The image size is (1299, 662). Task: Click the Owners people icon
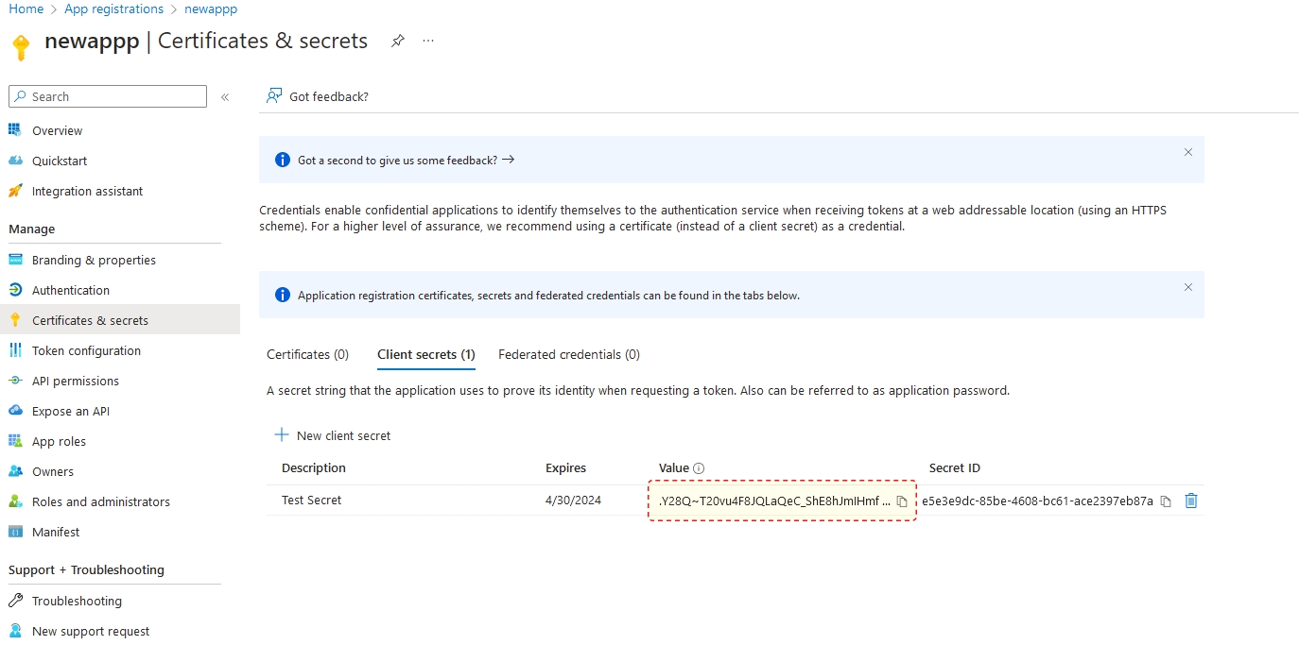pos(15,471)
